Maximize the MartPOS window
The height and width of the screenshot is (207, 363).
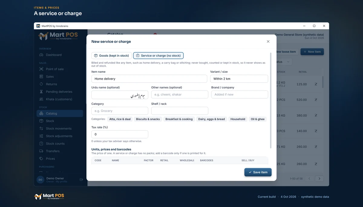(314, 26)
